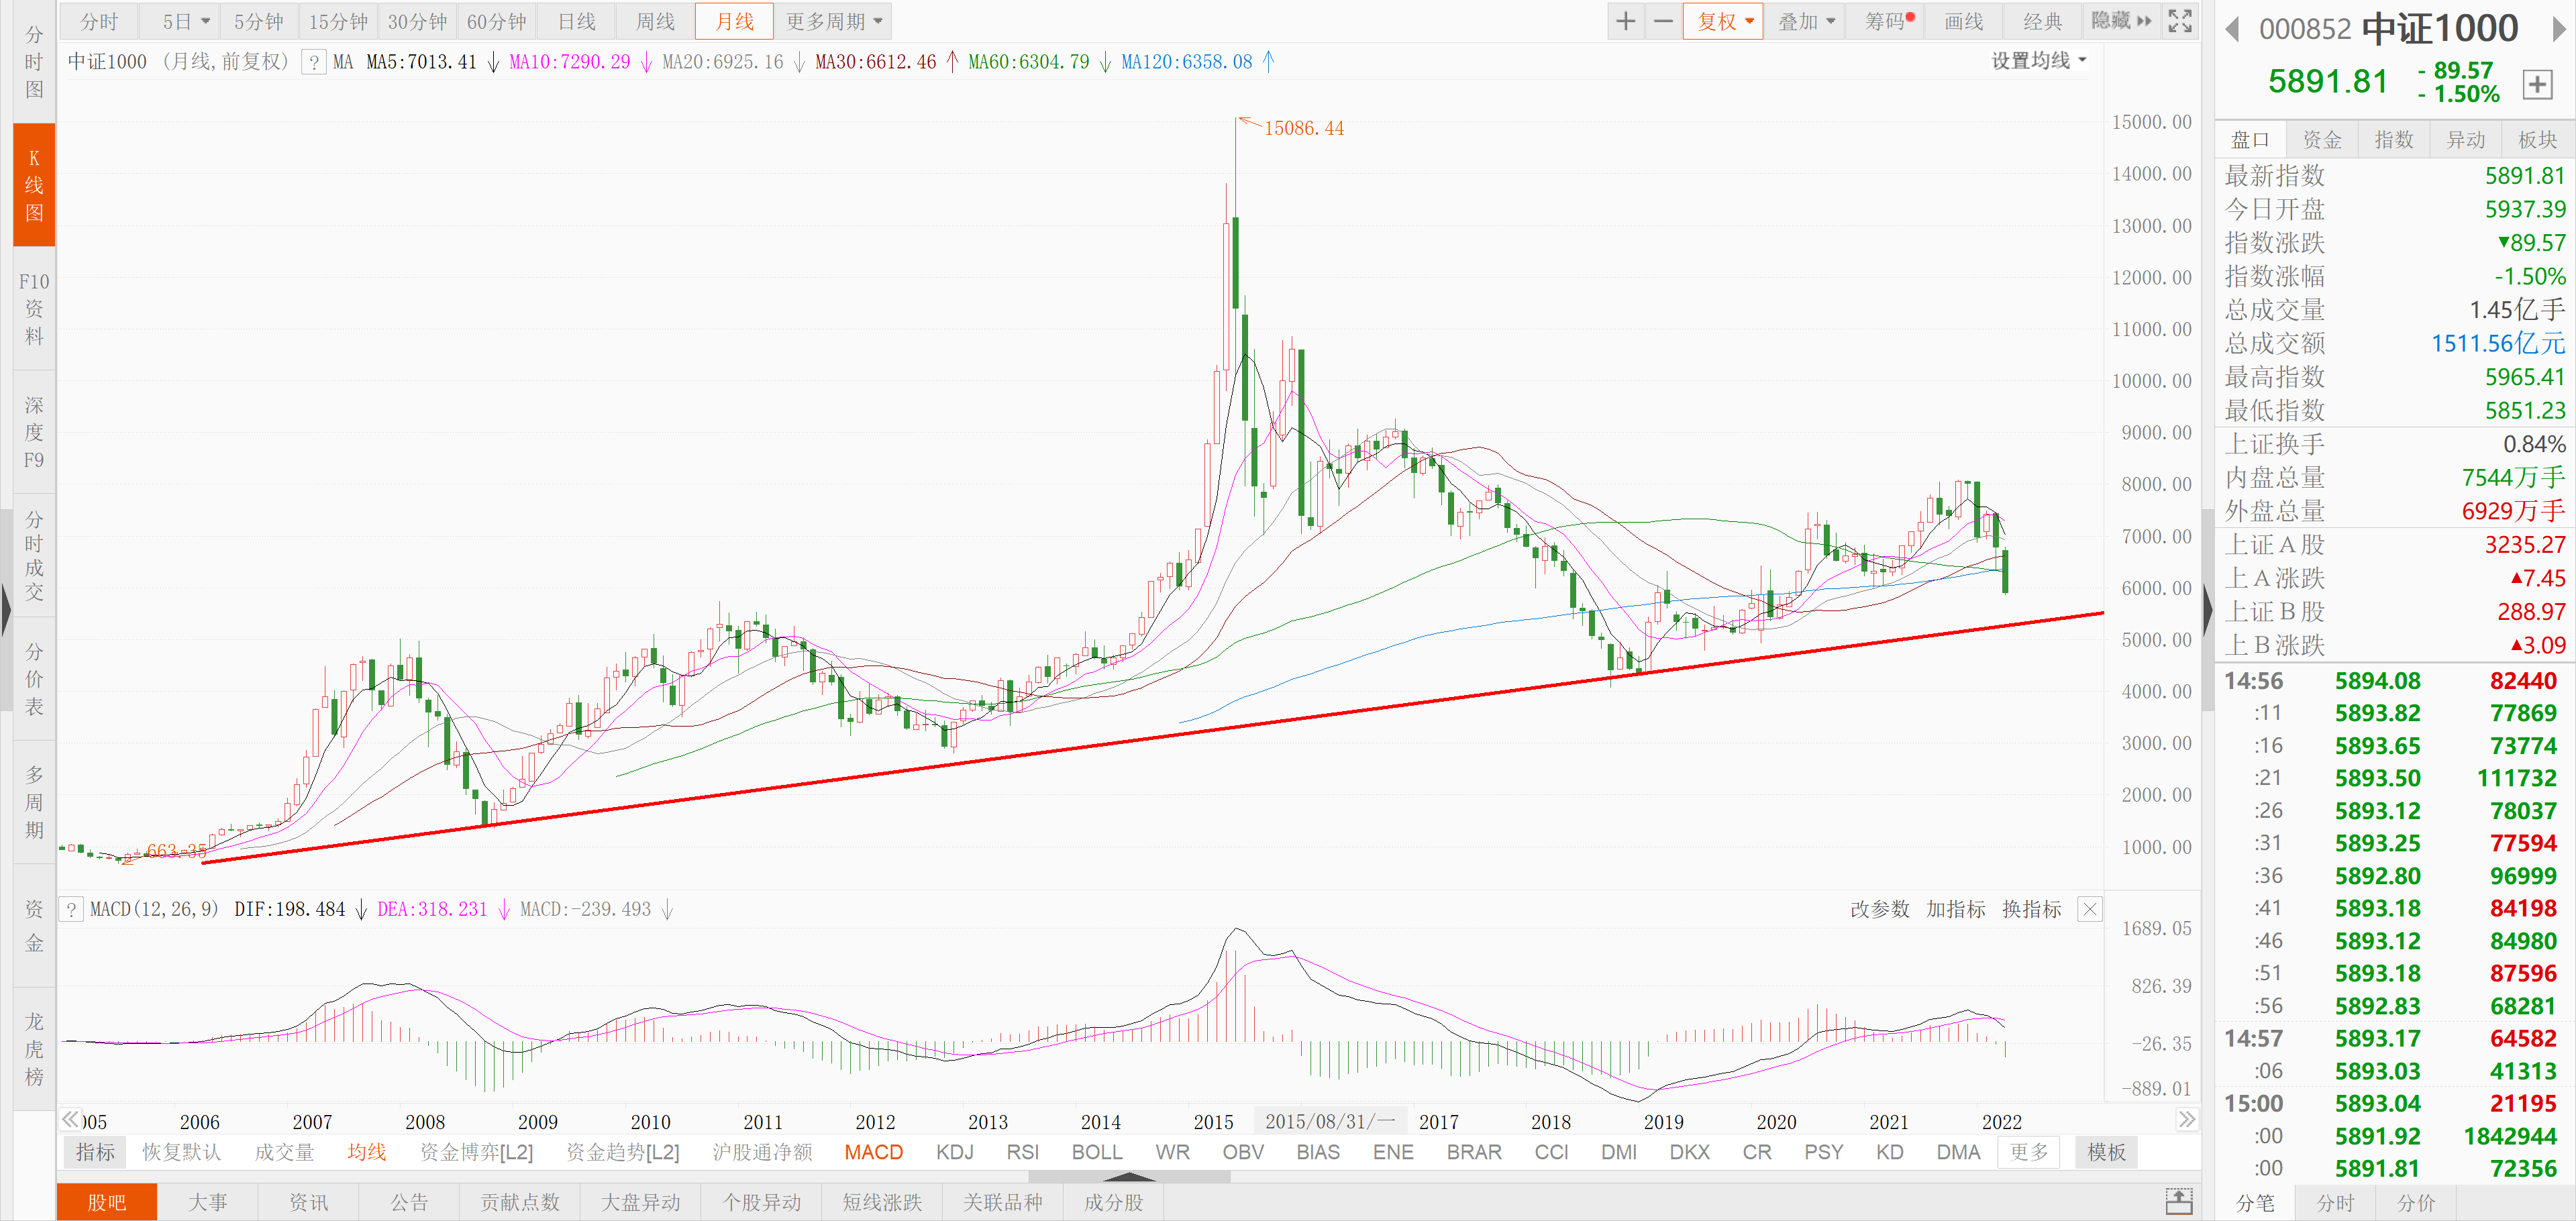2576x1221 pixels.
Task: Select the 资金 tab in quote panel
Action: [x=2321, y=140]
